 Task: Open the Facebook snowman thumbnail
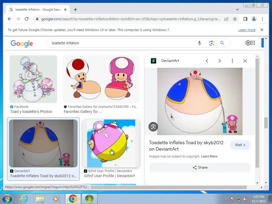pyautogui.click(x=33, y=79)
